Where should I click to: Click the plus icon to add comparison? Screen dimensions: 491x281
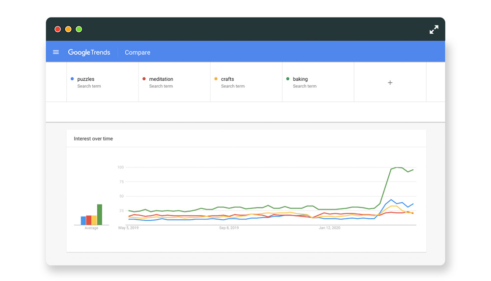point(390,83)
